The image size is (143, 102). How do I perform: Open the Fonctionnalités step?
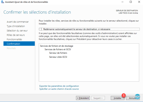[14, 39]
